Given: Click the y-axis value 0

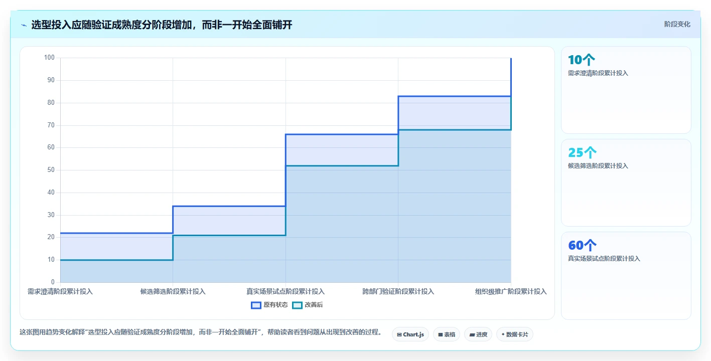Looking at the screenshot, I should pyautogui.click(x=52, y=282).
